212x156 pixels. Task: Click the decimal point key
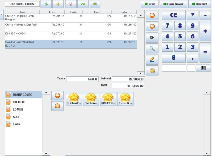click(192, 58)
